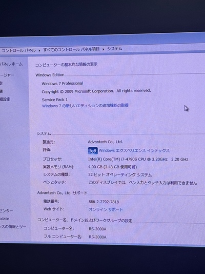
Task: Click computer name value RS-3000A
Action: click(x=97, y=229)
